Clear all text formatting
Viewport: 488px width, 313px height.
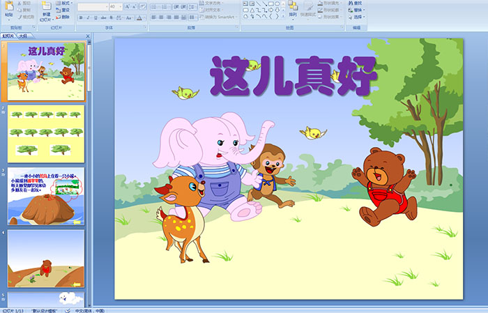point(142,6)
